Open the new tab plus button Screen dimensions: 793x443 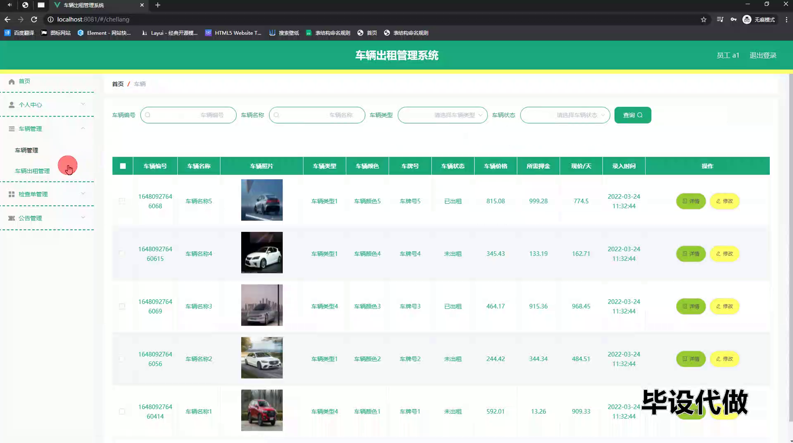(x=158, y=5)
